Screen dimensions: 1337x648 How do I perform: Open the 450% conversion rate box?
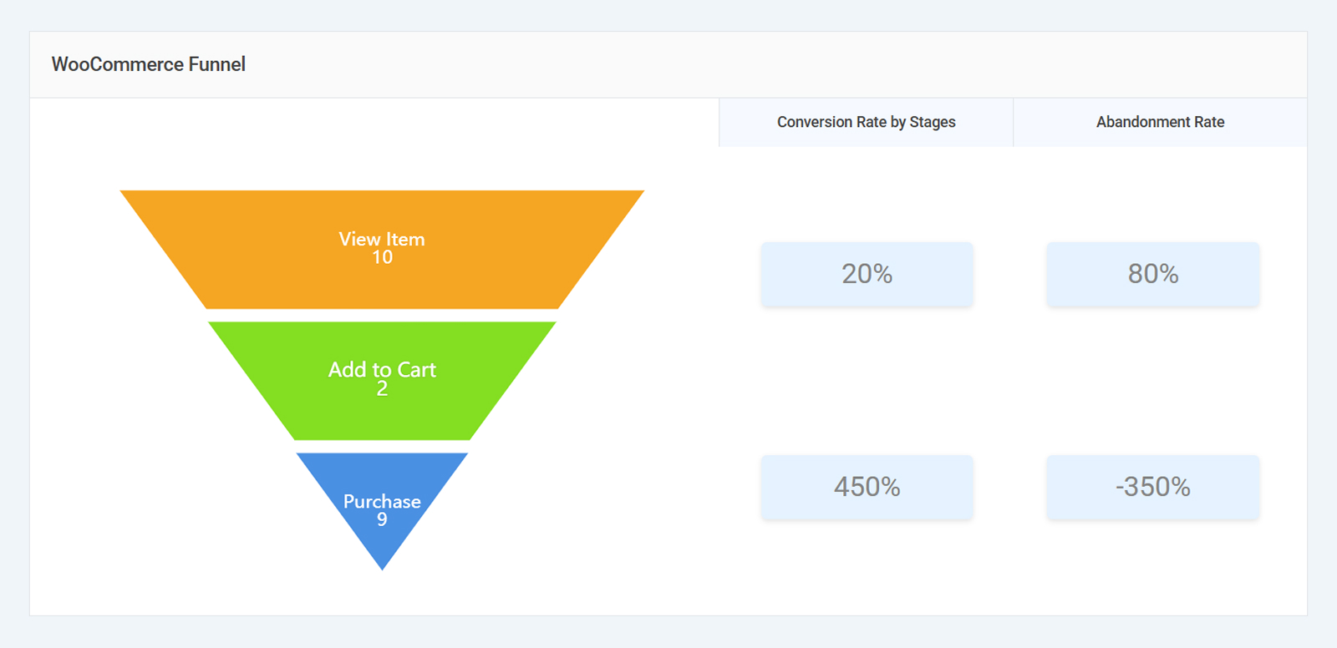[867, 487]
